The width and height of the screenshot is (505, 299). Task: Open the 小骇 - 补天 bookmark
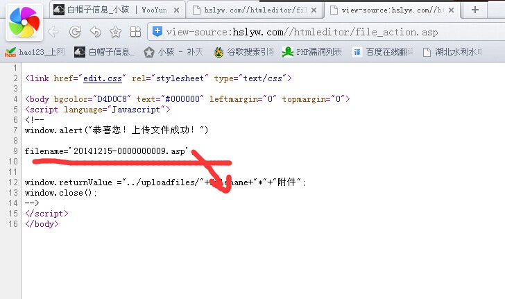[x=173, y=52]
